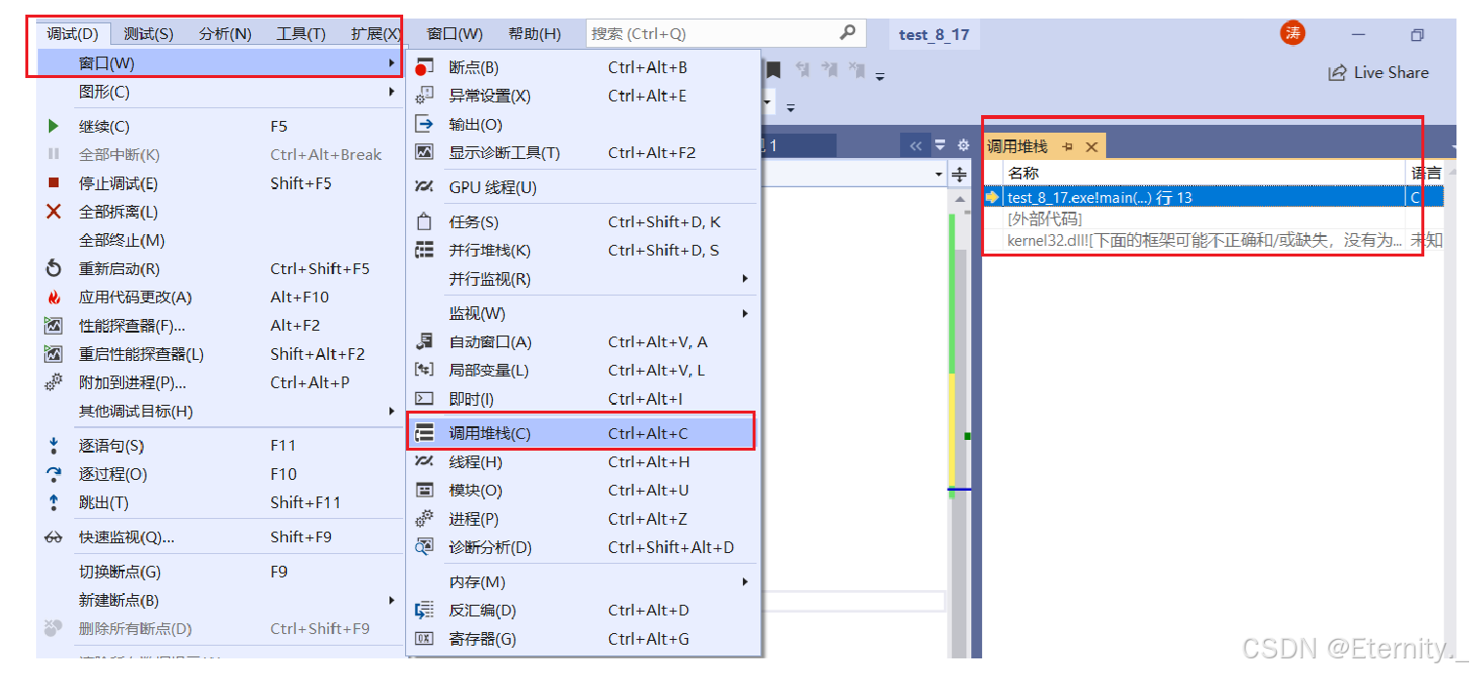The image size is (1473, 674).
Task: Click the bookmark icon in the toolbar
Action: click(773, 70)
